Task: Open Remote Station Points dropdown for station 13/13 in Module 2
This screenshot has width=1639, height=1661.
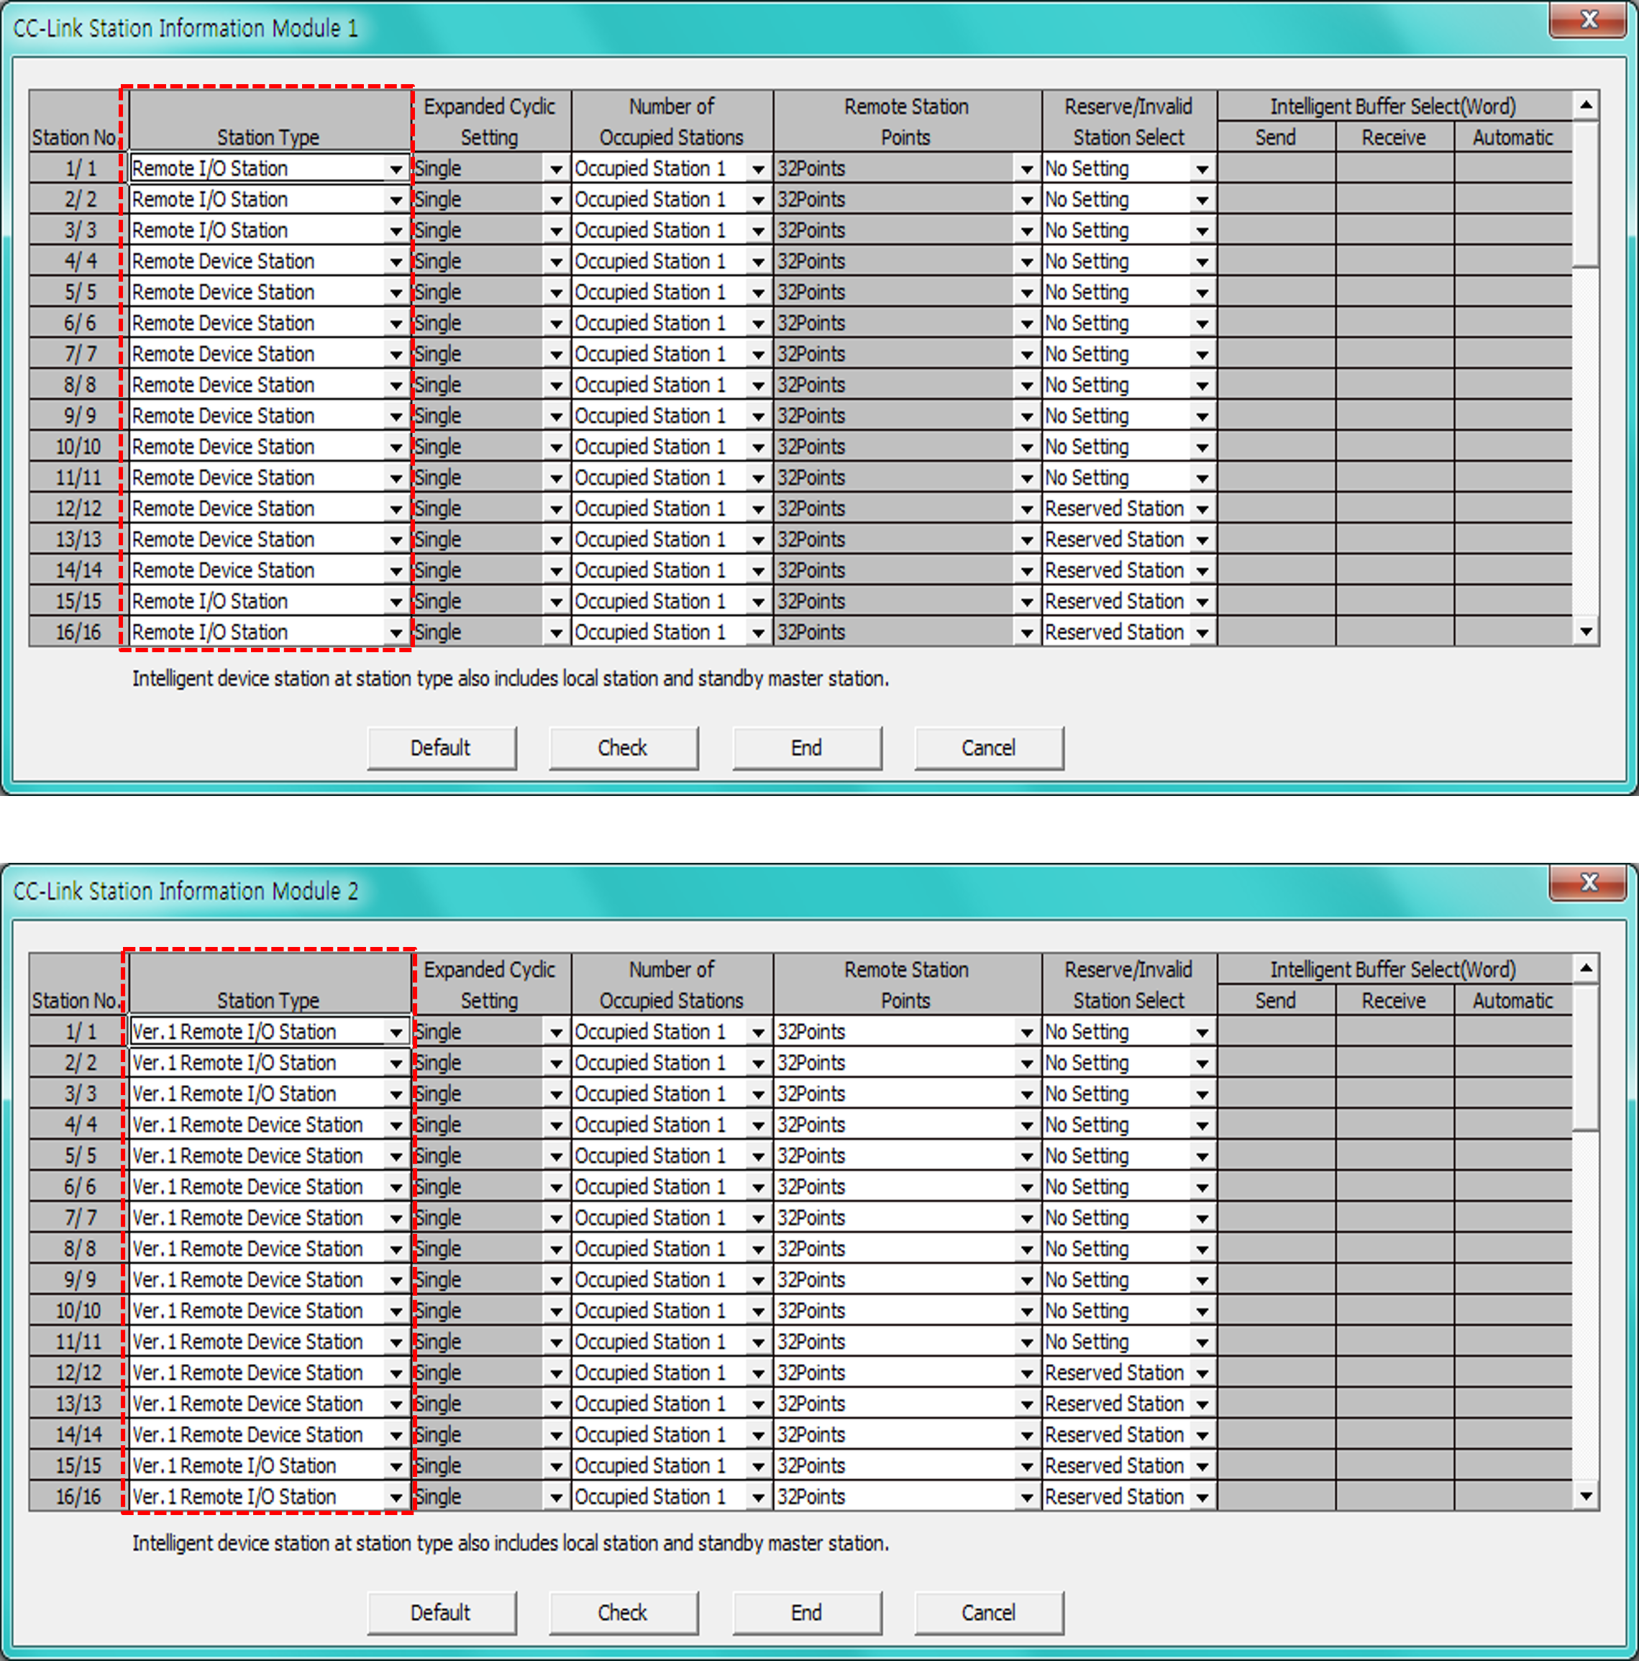Action: [x=1027, y=1404]
